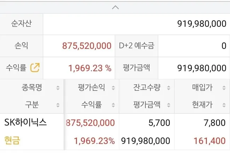Collapse the summary panel with top chevron
The height and width of the screenshot is (153, 230).
coord(115,7)
